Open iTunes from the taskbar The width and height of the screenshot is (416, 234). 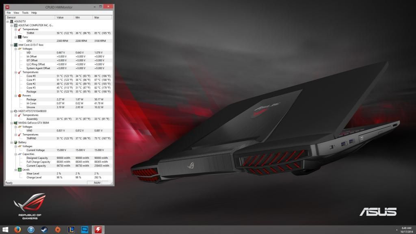tap(31, 230)
